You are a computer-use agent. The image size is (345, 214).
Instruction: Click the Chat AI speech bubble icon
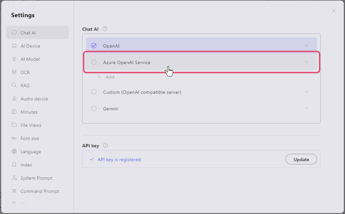[14, 33]
